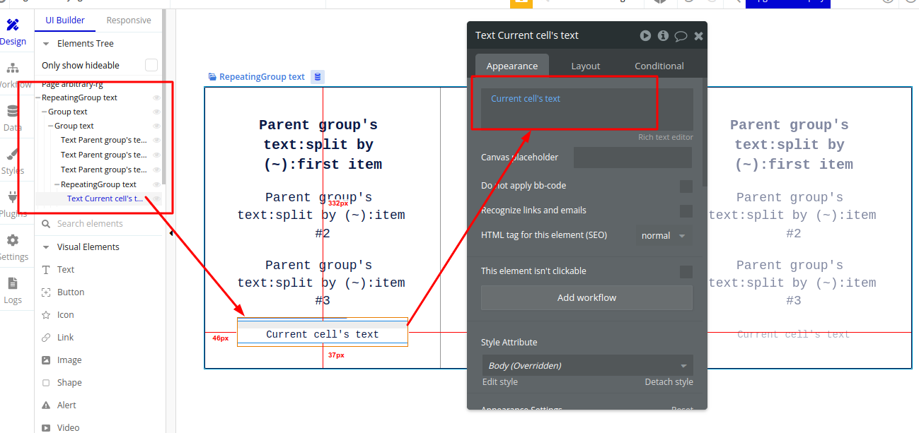
Task: Click the Edit style link
Action: coord(499,382)
